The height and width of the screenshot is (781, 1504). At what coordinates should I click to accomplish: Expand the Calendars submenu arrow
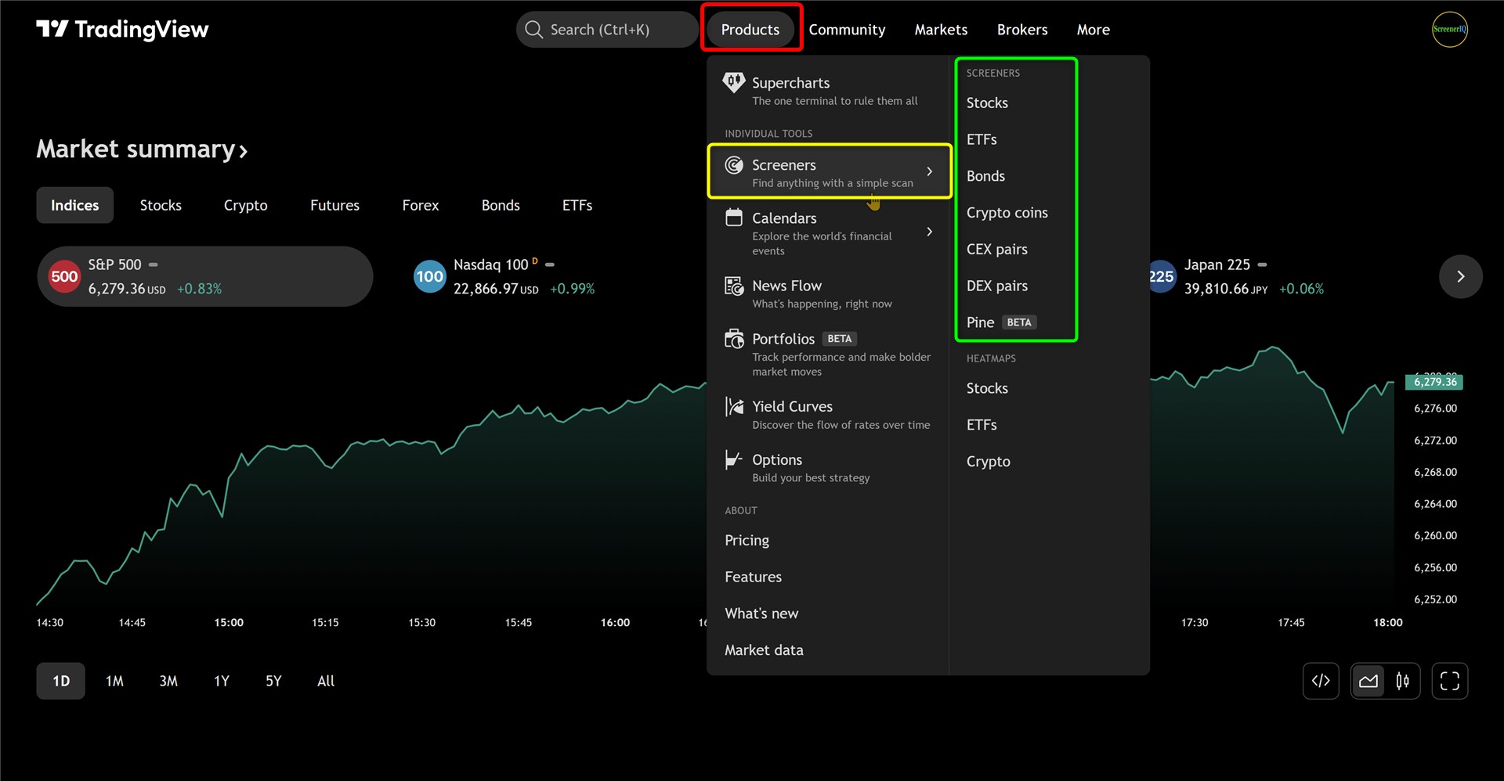[930, 232]
